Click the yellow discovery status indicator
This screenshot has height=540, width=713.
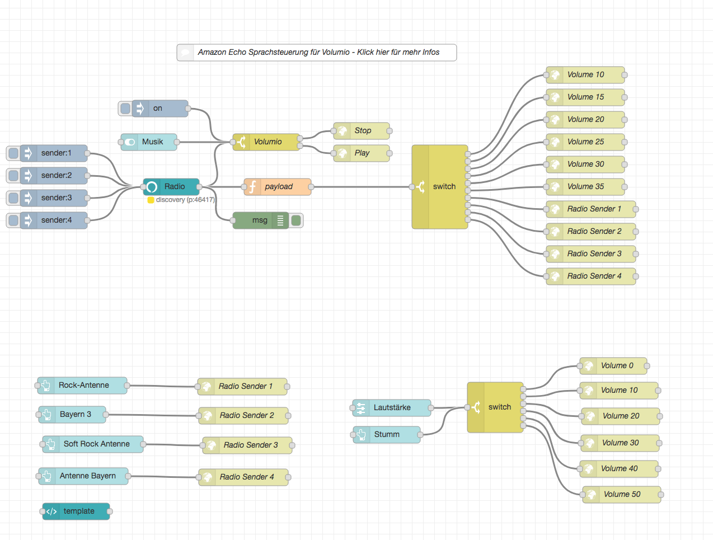click(x=151, y=200)
